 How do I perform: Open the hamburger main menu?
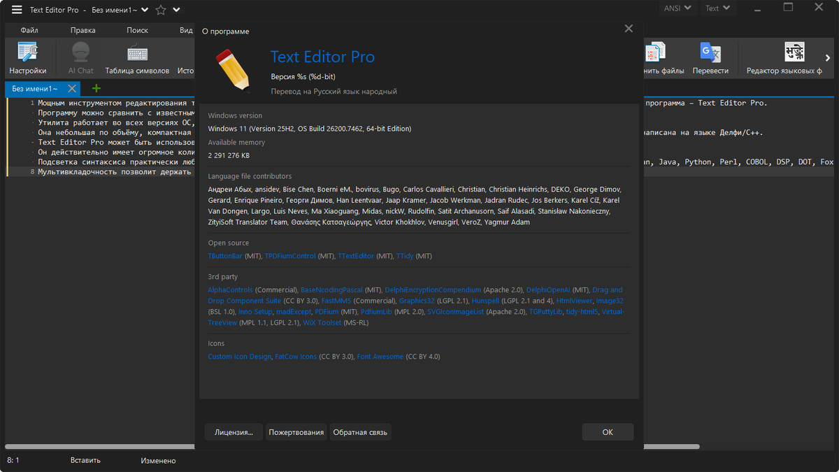pos(17,10)
